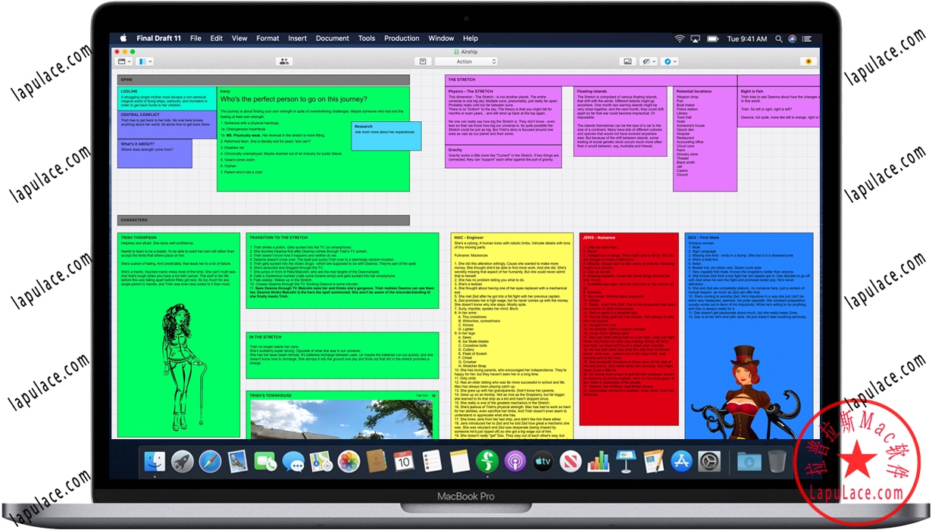The width and height of the screenshot is (932, 530).
Task: Open the Production menu
Action: pyautogui.click(x=402, y=38)
